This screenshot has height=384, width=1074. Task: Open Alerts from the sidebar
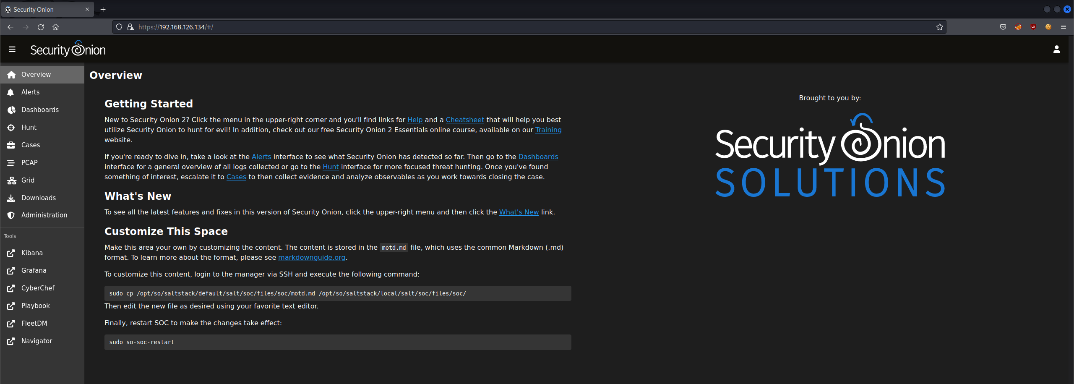pyautogui.click(x=42, y=92)
